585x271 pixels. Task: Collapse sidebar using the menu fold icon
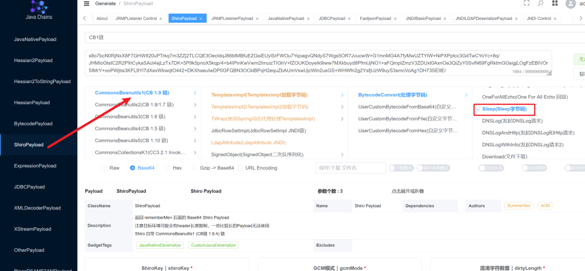click(87, 3)
